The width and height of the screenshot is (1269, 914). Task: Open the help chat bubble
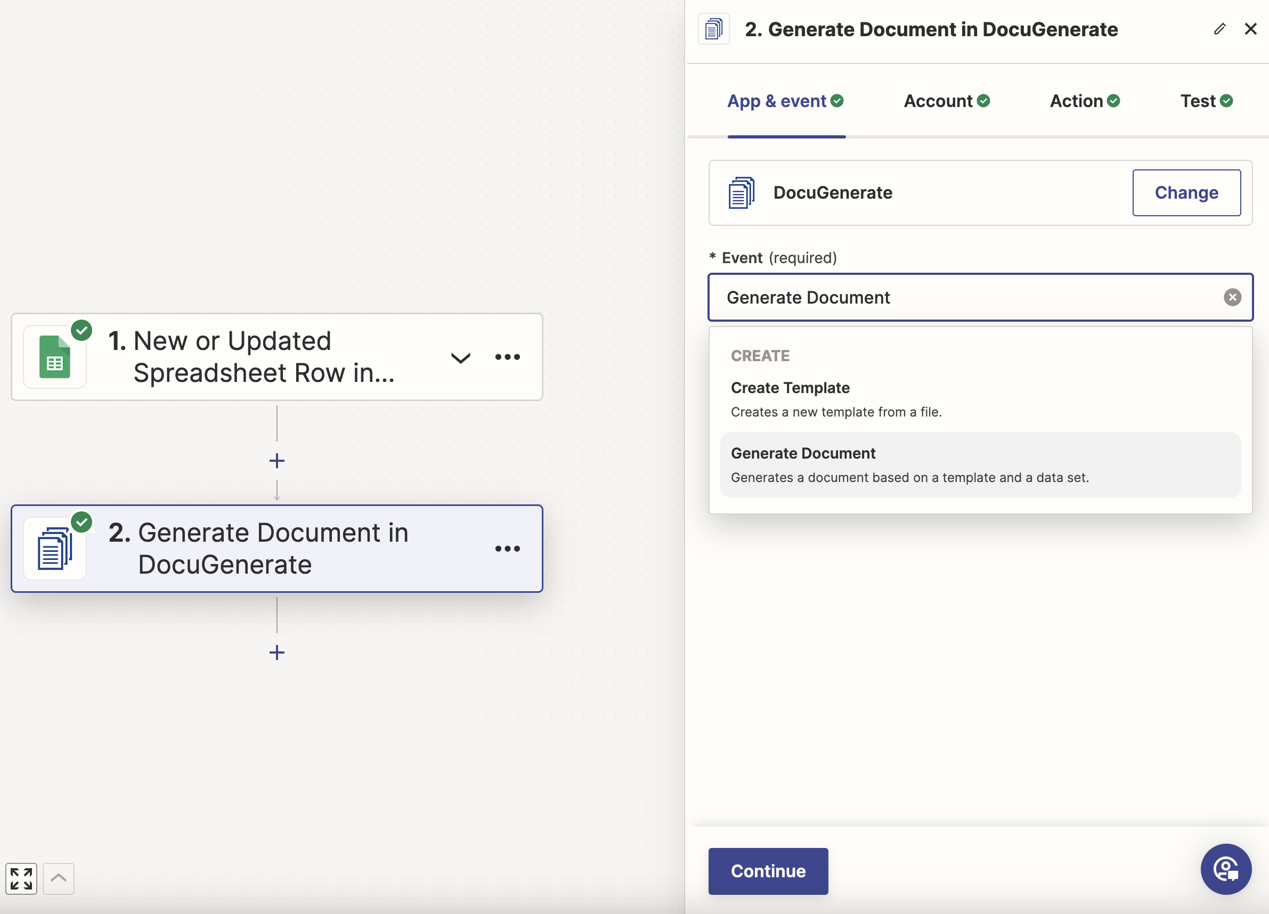click(1226, 869)
